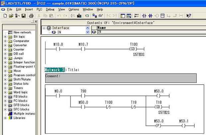Click the Open folder toolbar icon

11,16
